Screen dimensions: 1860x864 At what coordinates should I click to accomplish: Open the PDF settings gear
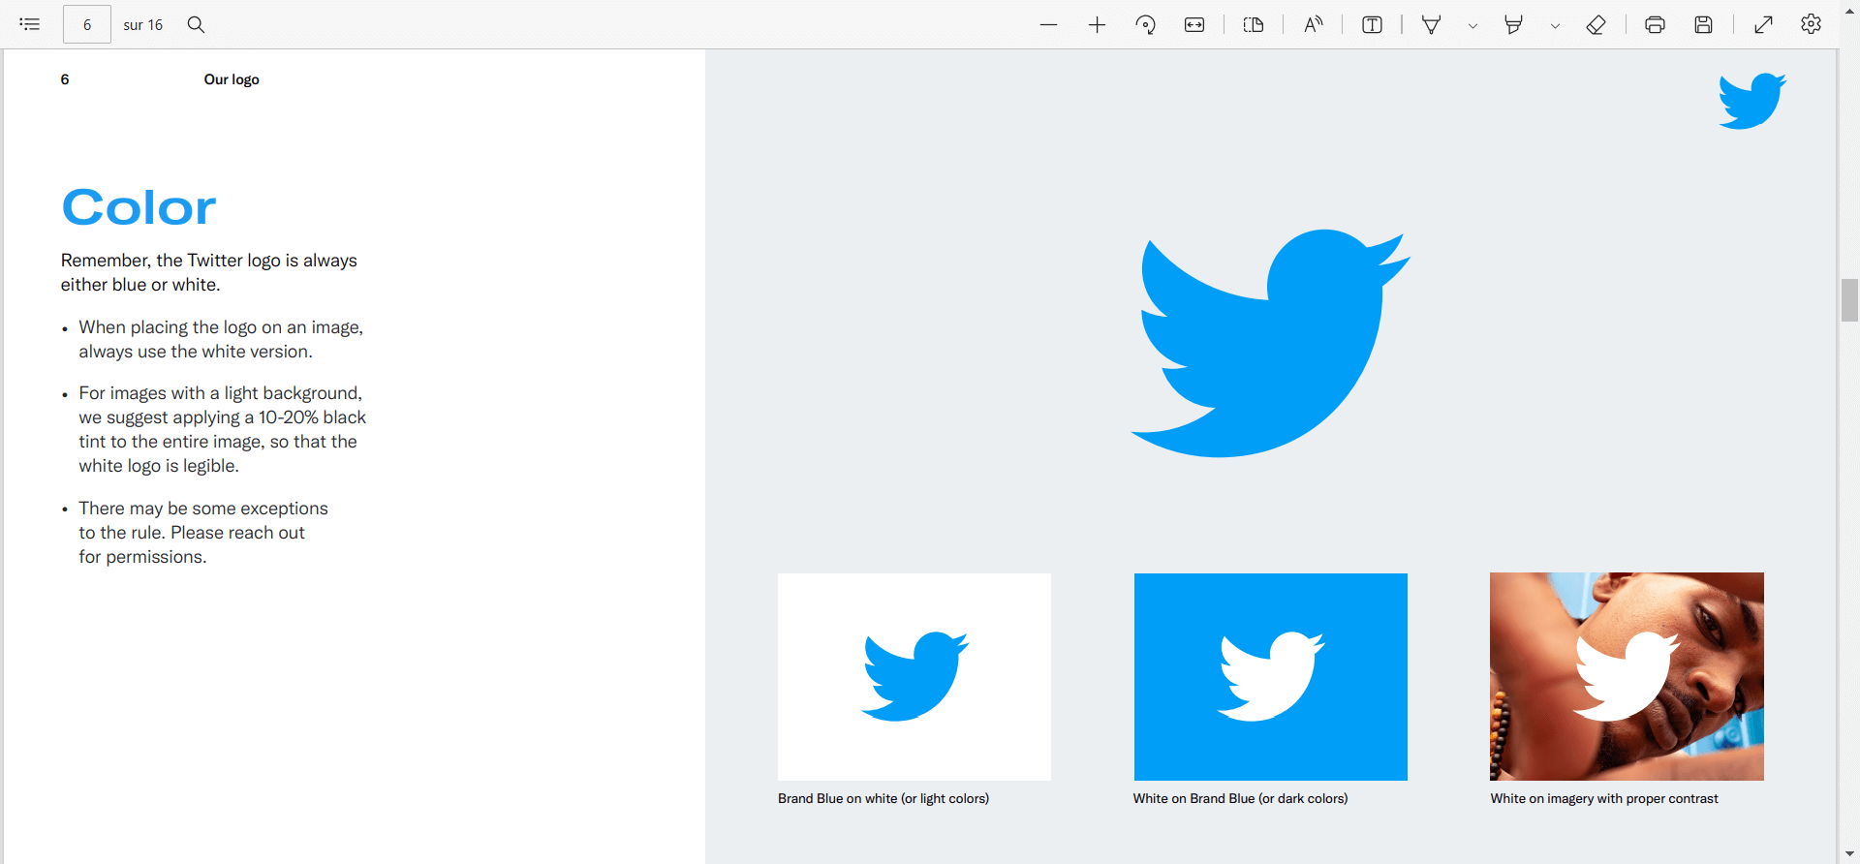(x=1811, y=24)
